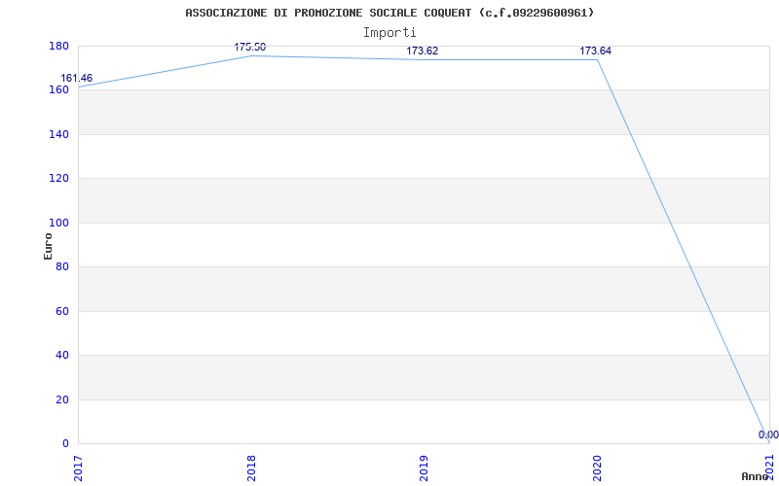Click the 180 y-axis tick label
This screenshot has height=486, width=779.
[x=58, y=46]
